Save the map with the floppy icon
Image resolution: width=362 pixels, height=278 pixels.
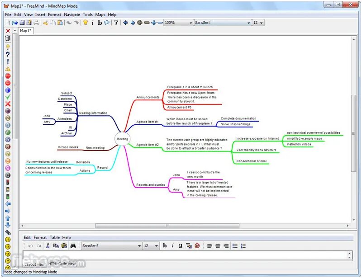pyautogui.click(x=22, y=23)
